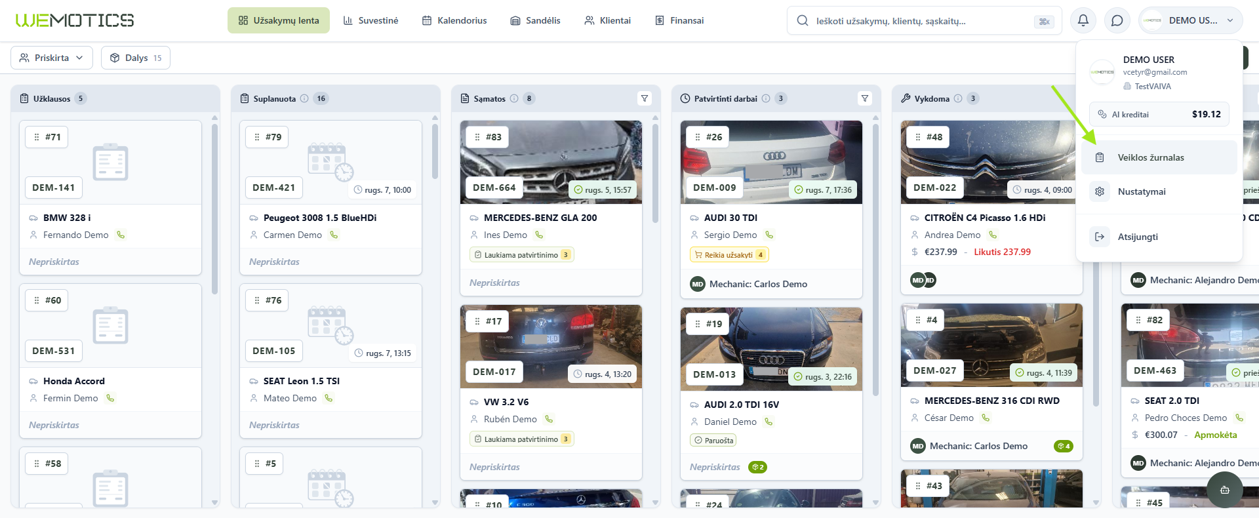Call Fernando Demo via phone icon
This screenshot has height=518, width=1259.
(121, 235)
